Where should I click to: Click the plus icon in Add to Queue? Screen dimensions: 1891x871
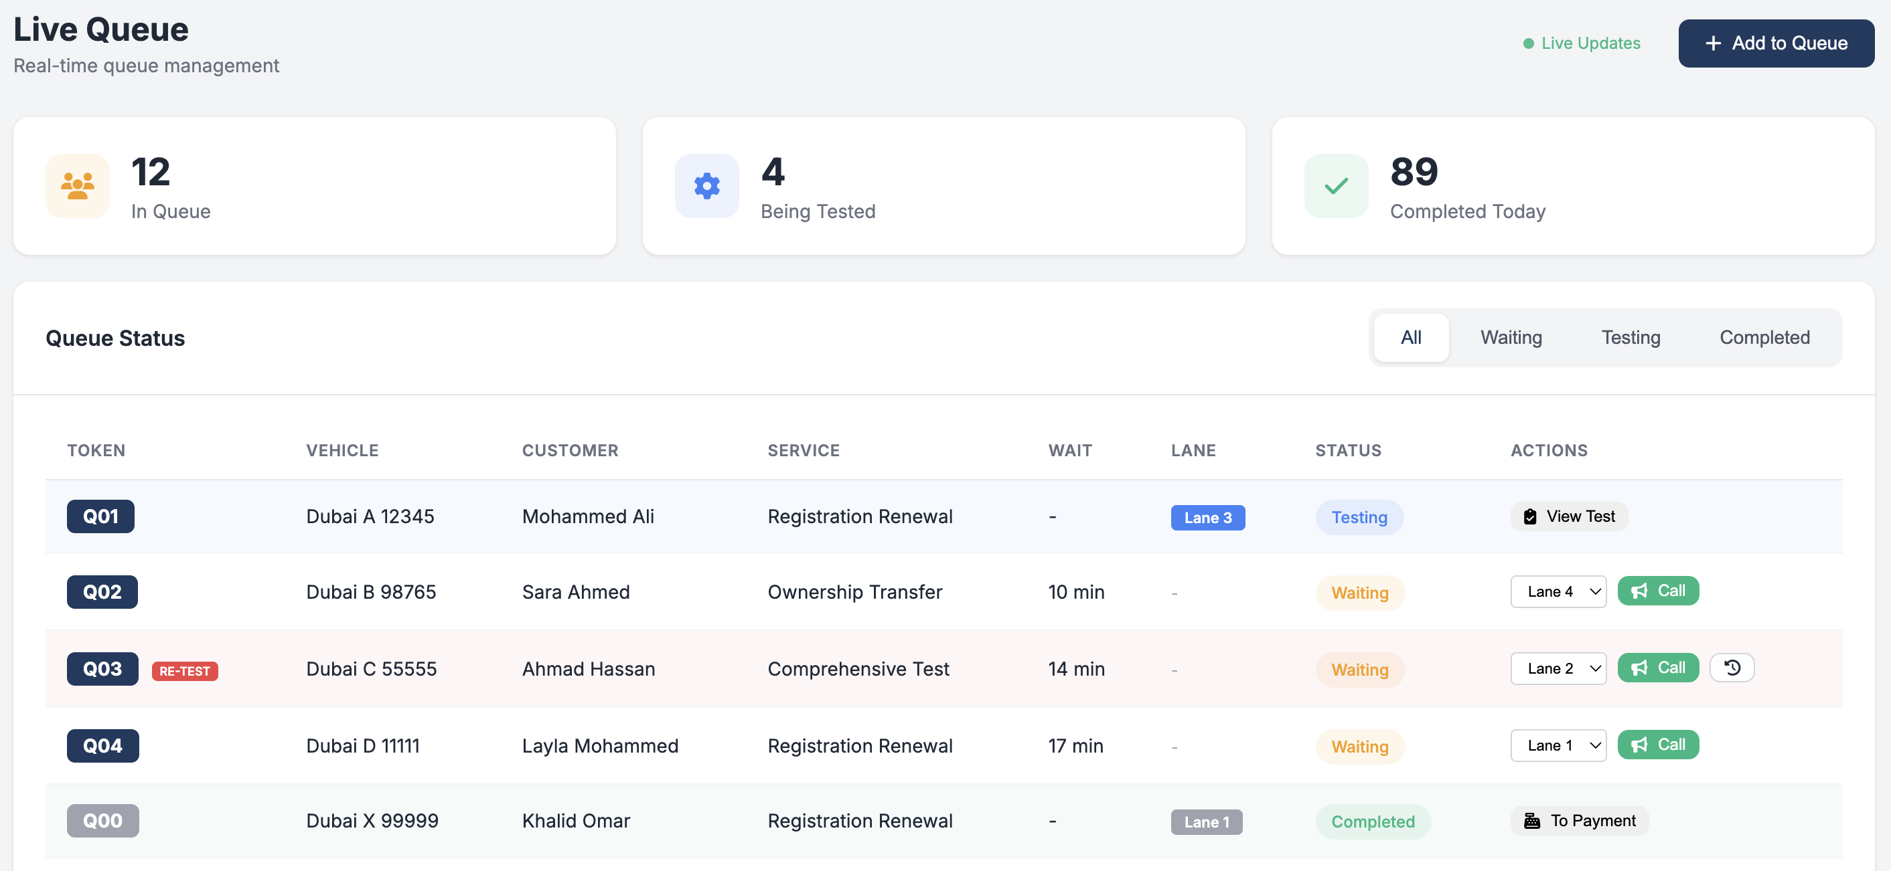point(1714,43)
